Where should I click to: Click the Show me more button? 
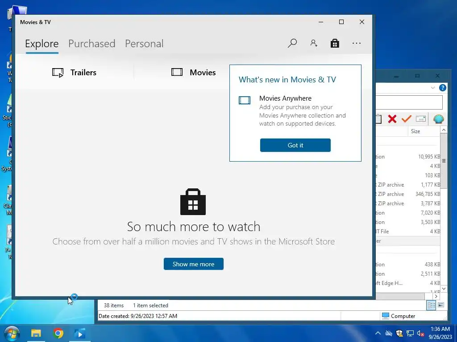194,264
